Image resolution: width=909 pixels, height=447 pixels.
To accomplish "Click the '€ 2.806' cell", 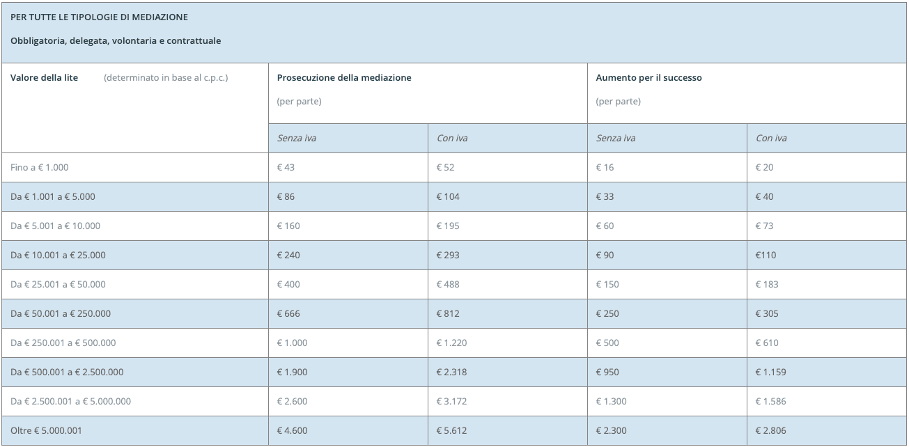I will pos(771,431).
